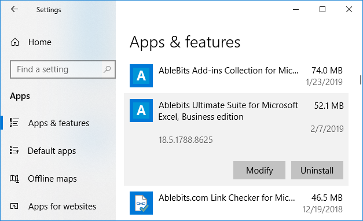Close the Settings window

(349, 9)
